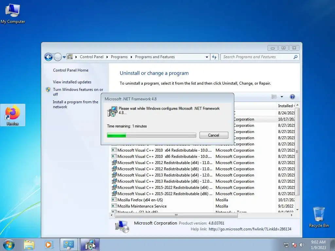This screenshot has height=251, width=335.
Task: Open the help question mark icon
Action: pyautogui.click(x=292, y=97)
